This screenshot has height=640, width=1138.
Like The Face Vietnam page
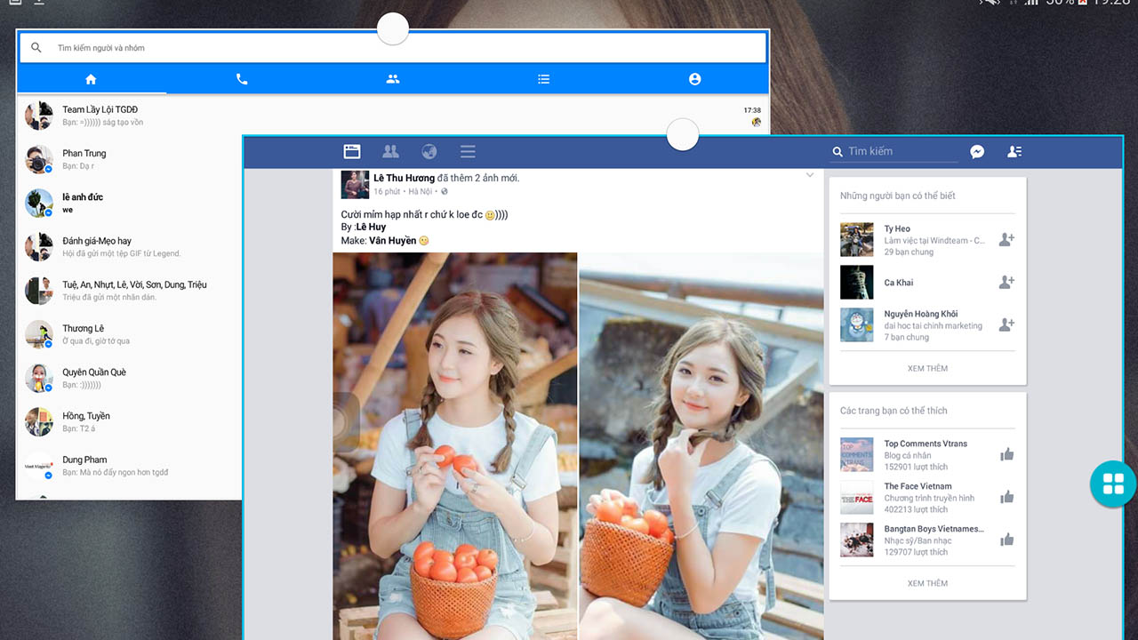click(1007, 498)
